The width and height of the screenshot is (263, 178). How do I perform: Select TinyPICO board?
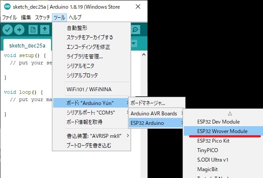coord(223,150)
